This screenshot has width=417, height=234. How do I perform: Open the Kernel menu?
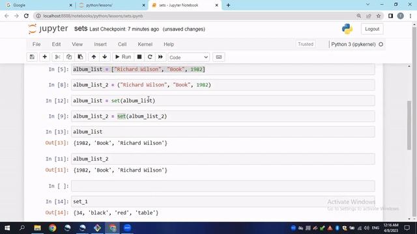(x=145, y=44)
